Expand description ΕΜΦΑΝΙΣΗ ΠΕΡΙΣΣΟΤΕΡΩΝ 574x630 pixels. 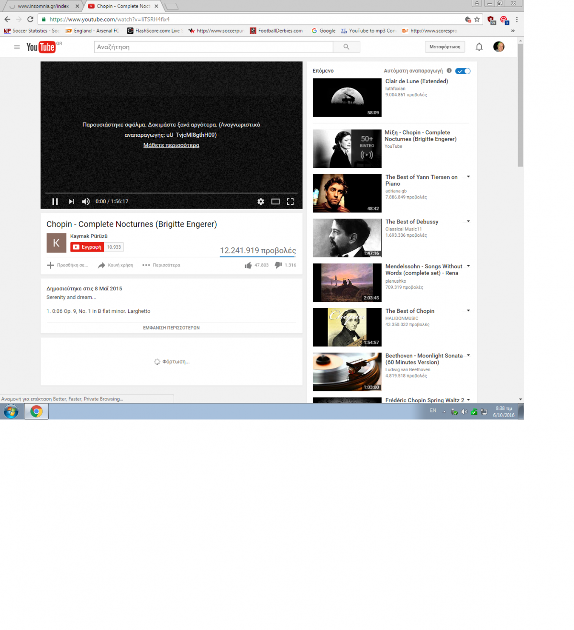171,328
